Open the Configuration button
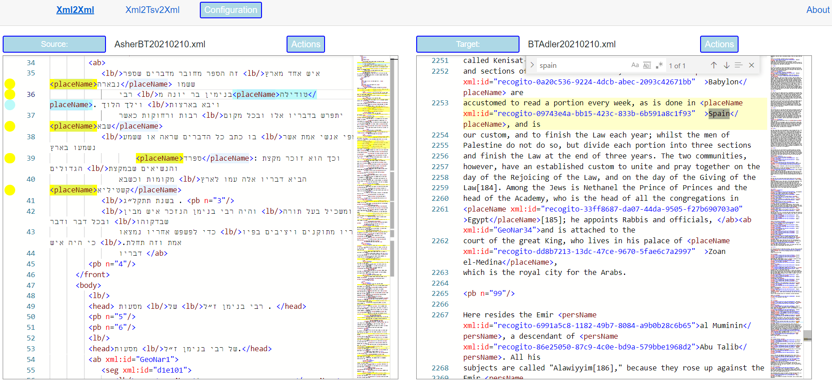This screenshot has width=832, height=382. 231,10
